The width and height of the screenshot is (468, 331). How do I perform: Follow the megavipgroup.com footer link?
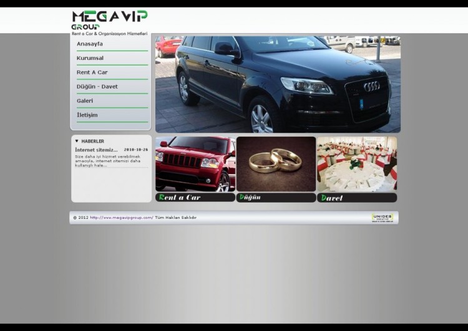[121, 218]
